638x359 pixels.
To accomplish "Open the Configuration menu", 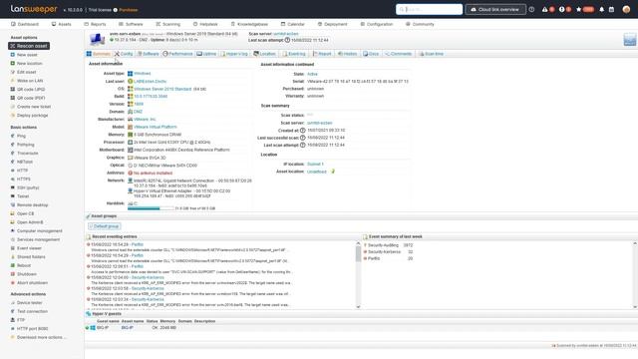I will 377,24.
